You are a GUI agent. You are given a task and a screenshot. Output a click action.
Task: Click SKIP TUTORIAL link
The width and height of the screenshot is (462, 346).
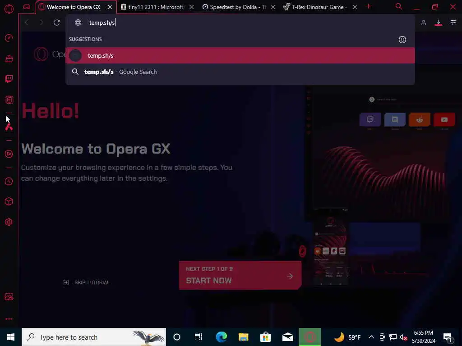[87, 282]
